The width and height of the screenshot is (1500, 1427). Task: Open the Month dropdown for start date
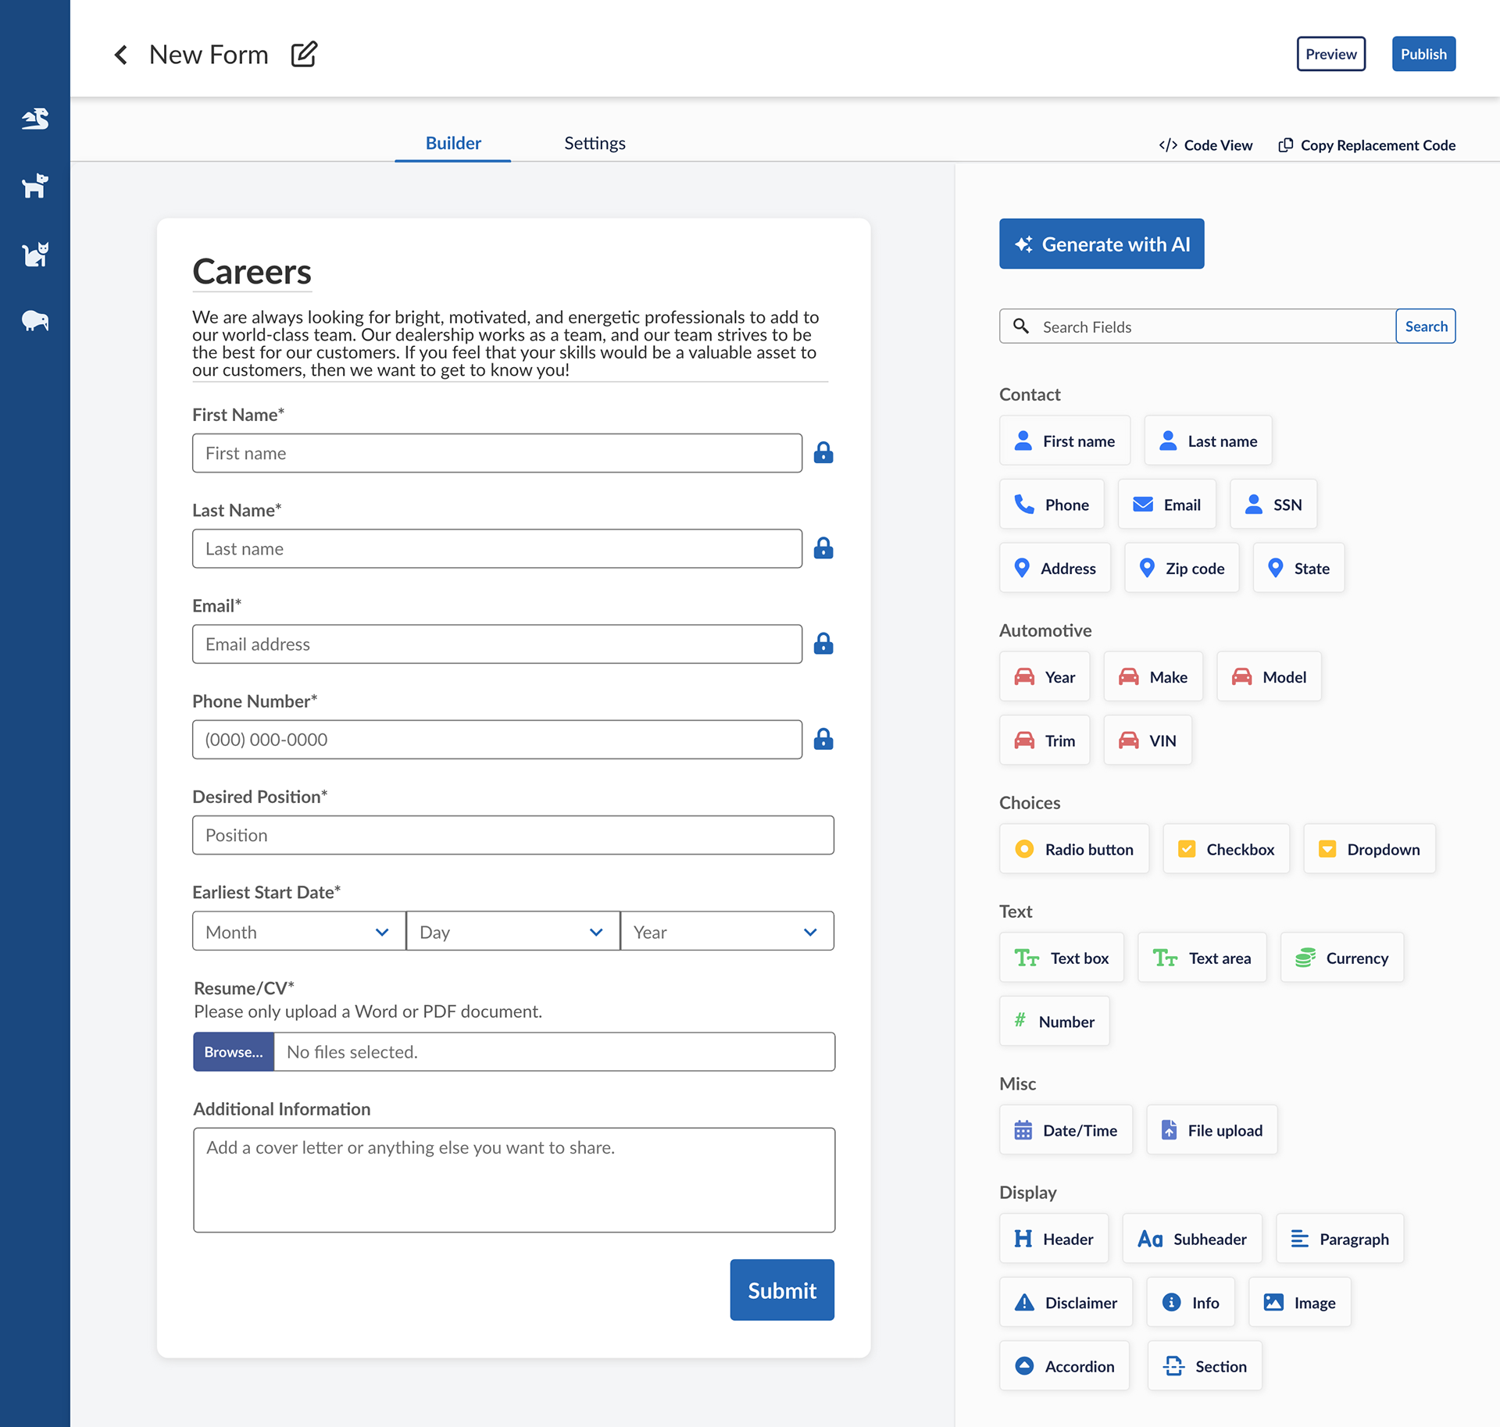(x=298, y=931)
